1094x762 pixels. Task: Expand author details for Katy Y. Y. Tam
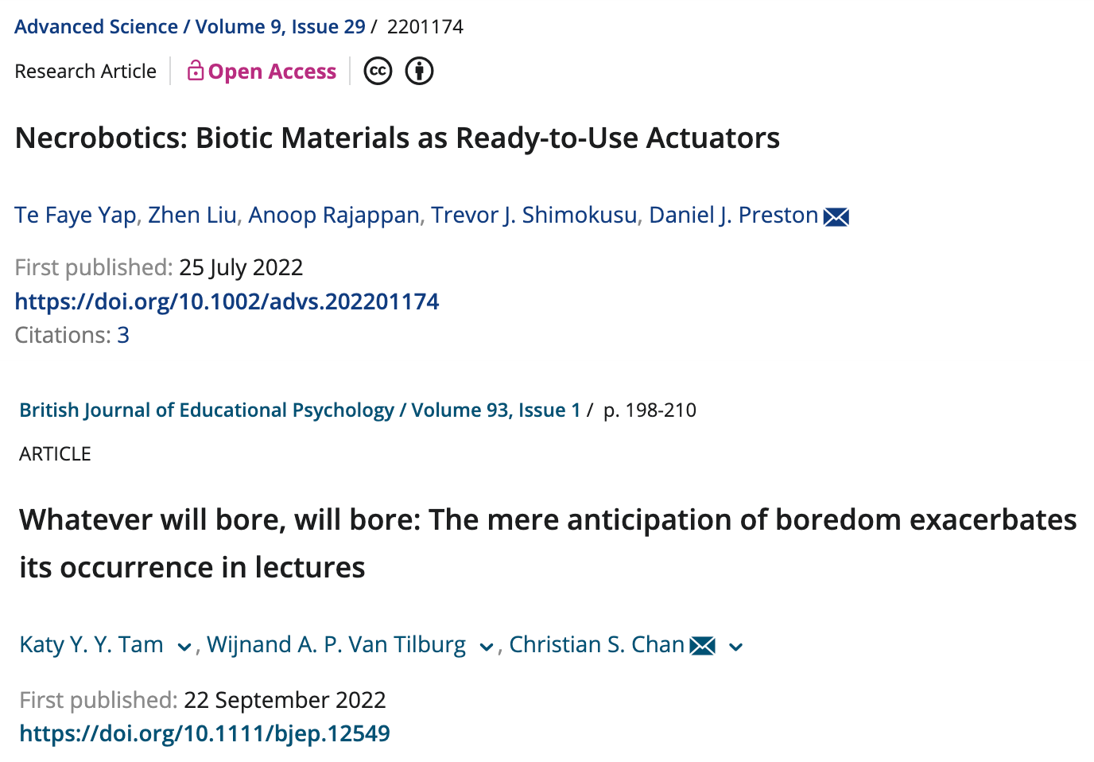(x=184, y=647)
